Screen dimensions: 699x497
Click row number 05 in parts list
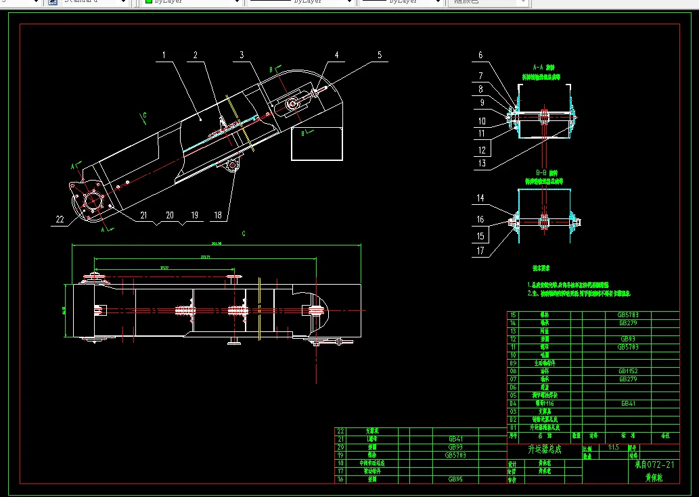(x=513, y=396)
